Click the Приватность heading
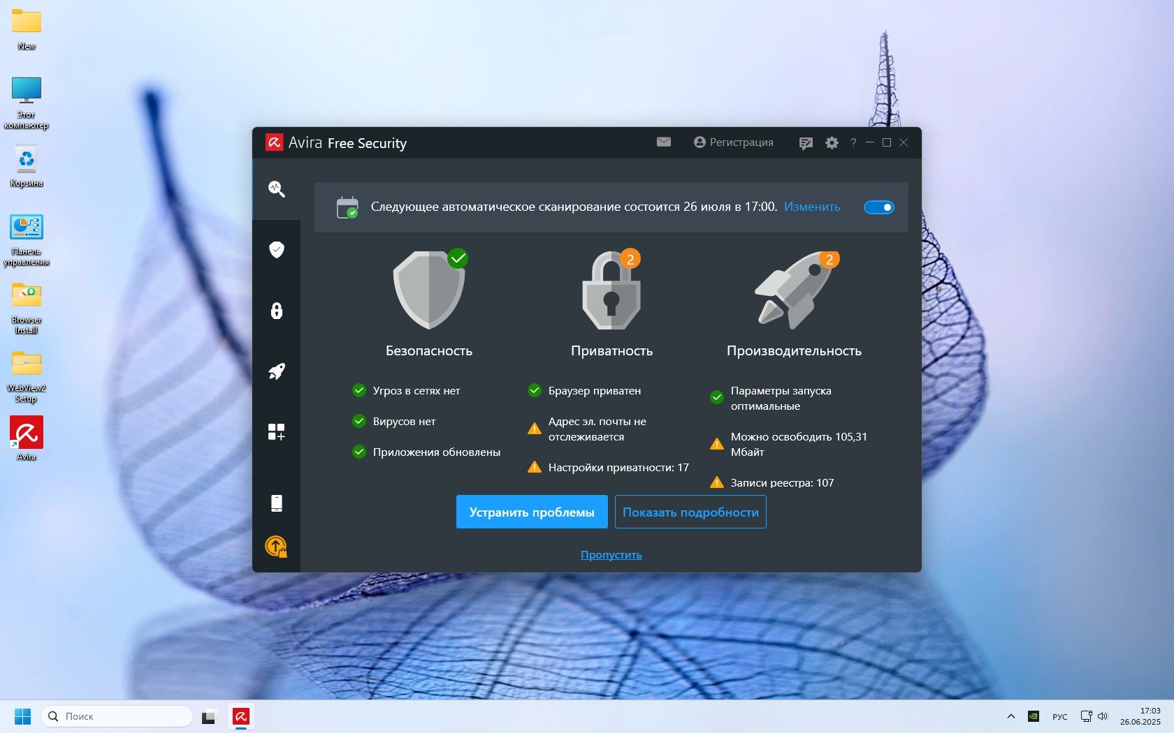The height and width of the screenshot is (733, 1174). point(612,350)
